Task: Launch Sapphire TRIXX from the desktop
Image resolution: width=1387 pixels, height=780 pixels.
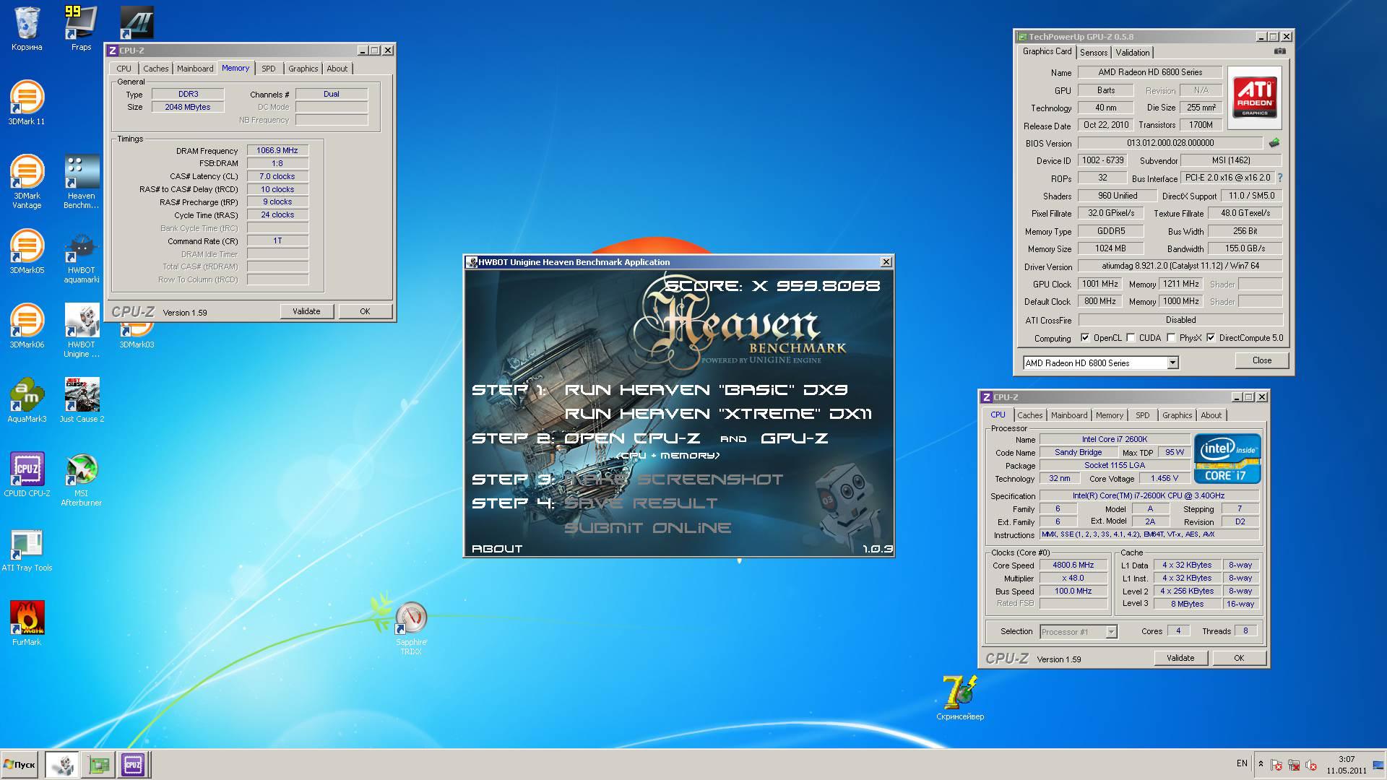Action: click(x=411, y=628)
